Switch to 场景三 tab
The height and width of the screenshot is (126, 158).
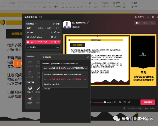point(50,28)
